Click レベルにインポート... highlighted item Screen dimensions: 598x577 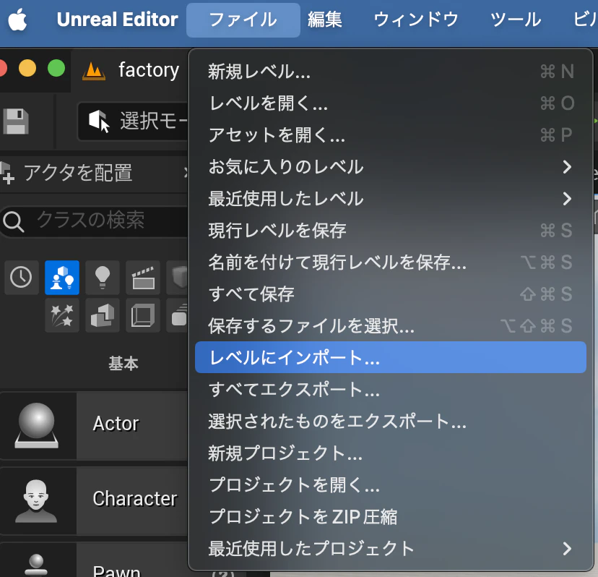point(391,357)
